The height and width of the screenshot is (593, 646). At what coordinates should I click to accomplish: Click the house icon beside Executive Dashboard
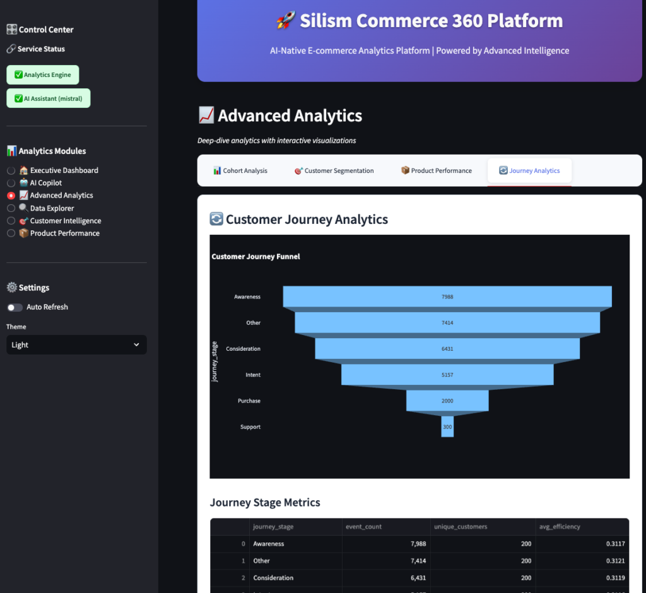point(23,170)
